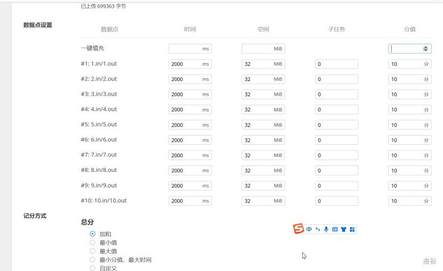Edit score for #7: 7.in/7.out
Image resolution: width=443 pixels, height=271 pixels.
pyautogui.click(x=410, y=155)
